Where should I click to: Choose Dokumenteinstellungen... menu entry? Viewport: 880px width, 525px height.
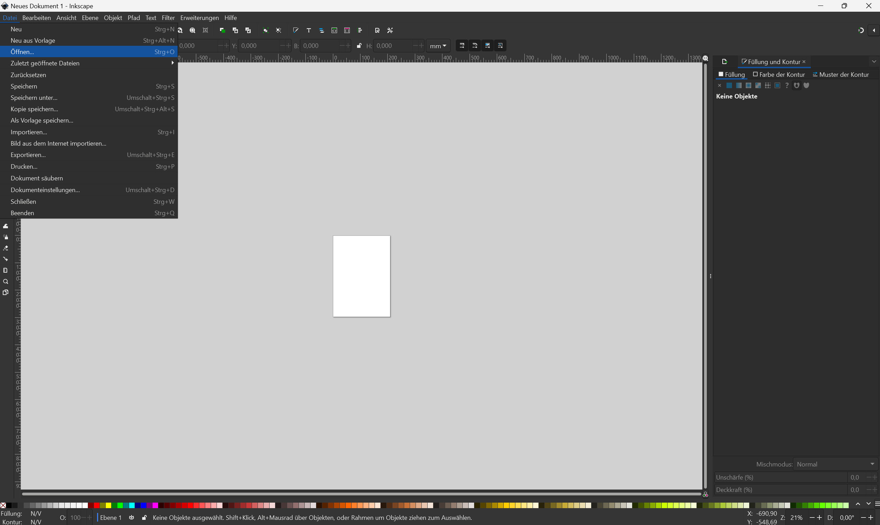45,190
